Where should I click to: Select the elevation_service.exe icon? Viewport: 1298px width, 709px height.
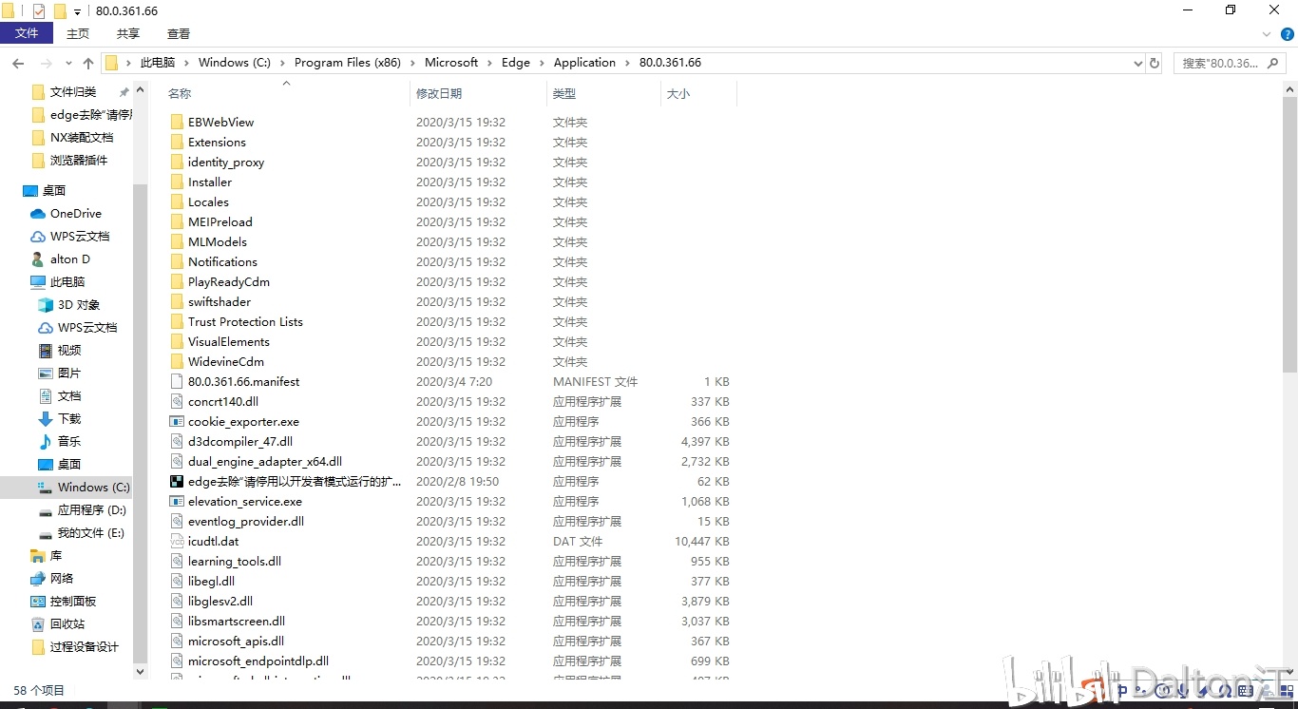177,501
